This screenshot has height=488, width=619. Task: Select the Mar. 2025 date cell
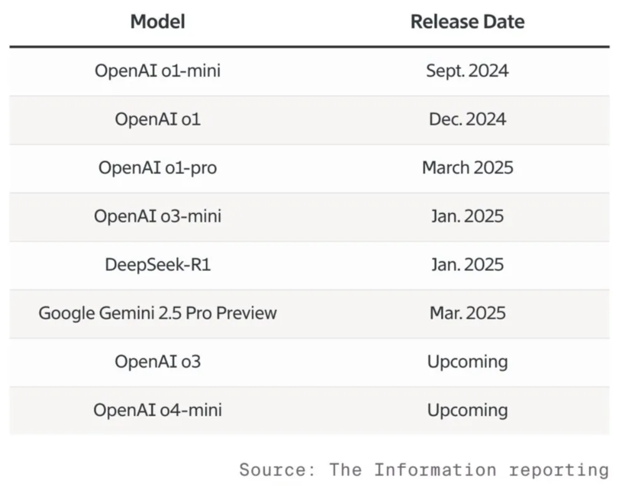point(467,313)
